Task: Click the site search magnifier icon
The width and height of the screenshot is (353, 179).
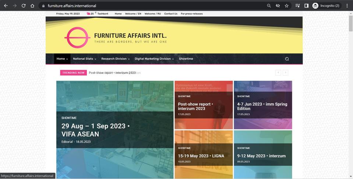Action: [287, 59]
